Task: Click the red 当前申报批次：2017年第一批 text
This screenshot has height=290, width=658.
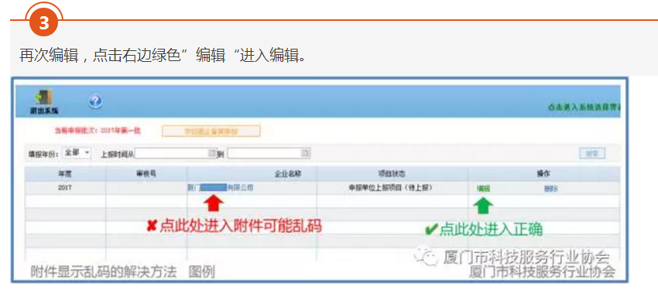Action: tap(98, 131)
